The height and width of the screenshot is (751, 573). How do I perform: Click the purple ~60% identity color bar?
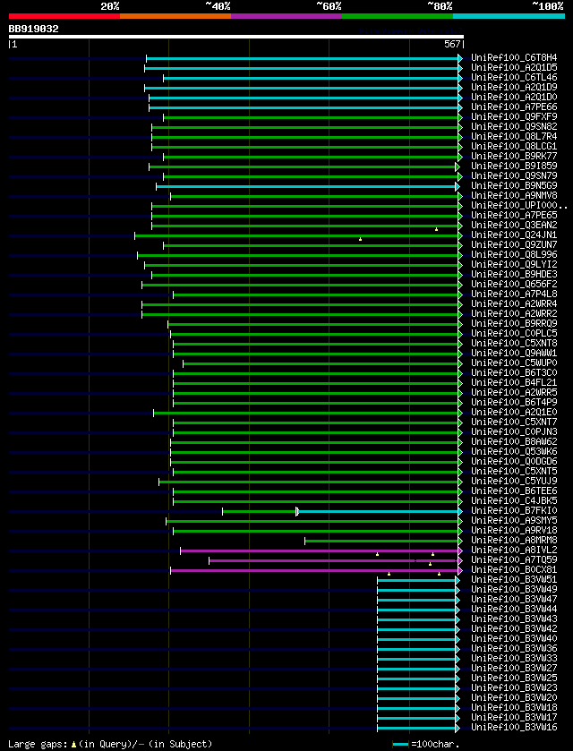point(286,16)
